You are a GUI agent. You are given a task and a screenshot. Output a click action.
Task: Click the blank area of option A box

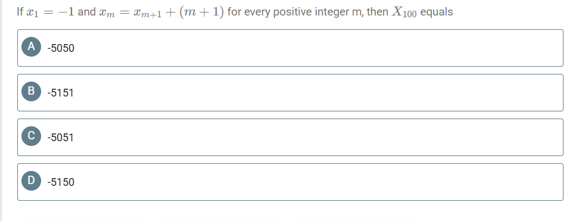pyautogui.click(x=316, y=48)
